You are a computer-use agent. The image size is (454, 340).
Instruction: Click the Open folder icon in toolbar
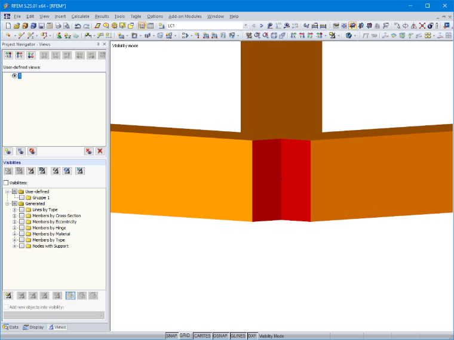[x=17, y=26]
